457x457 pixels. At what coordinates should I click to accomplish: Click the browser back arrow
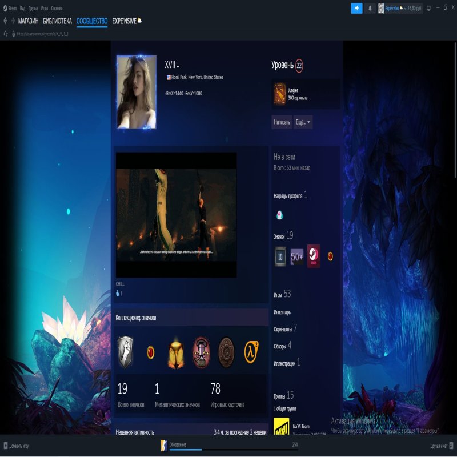click(6, 21)
